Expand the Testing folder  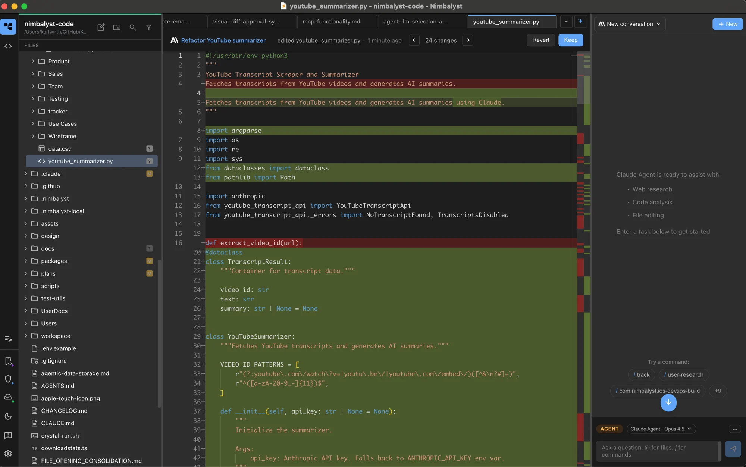[33, 98]
